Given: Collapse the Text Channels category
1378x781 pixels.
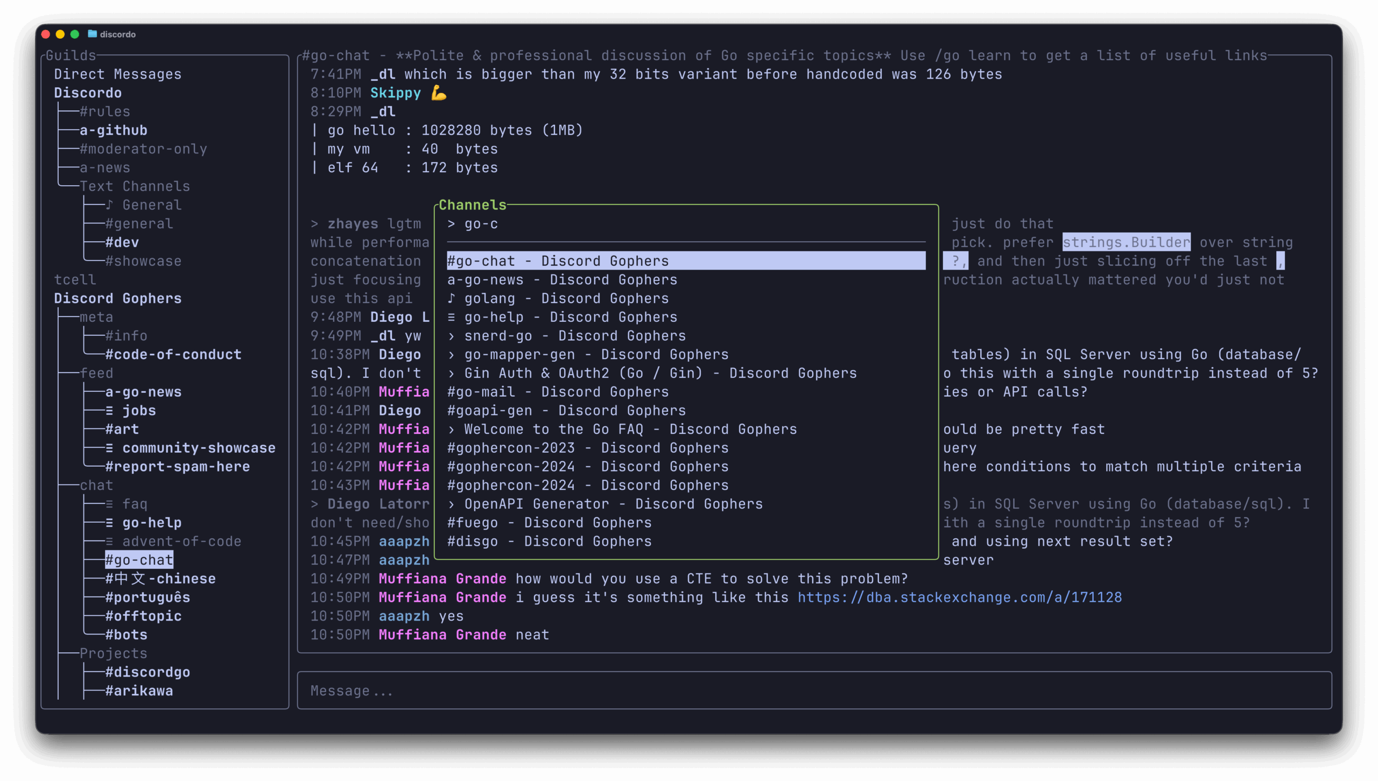Looking at the screenshot, I should 135,186.
